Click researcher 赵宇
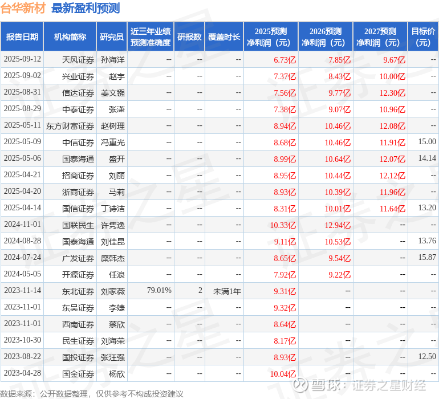 pos(117,76)
